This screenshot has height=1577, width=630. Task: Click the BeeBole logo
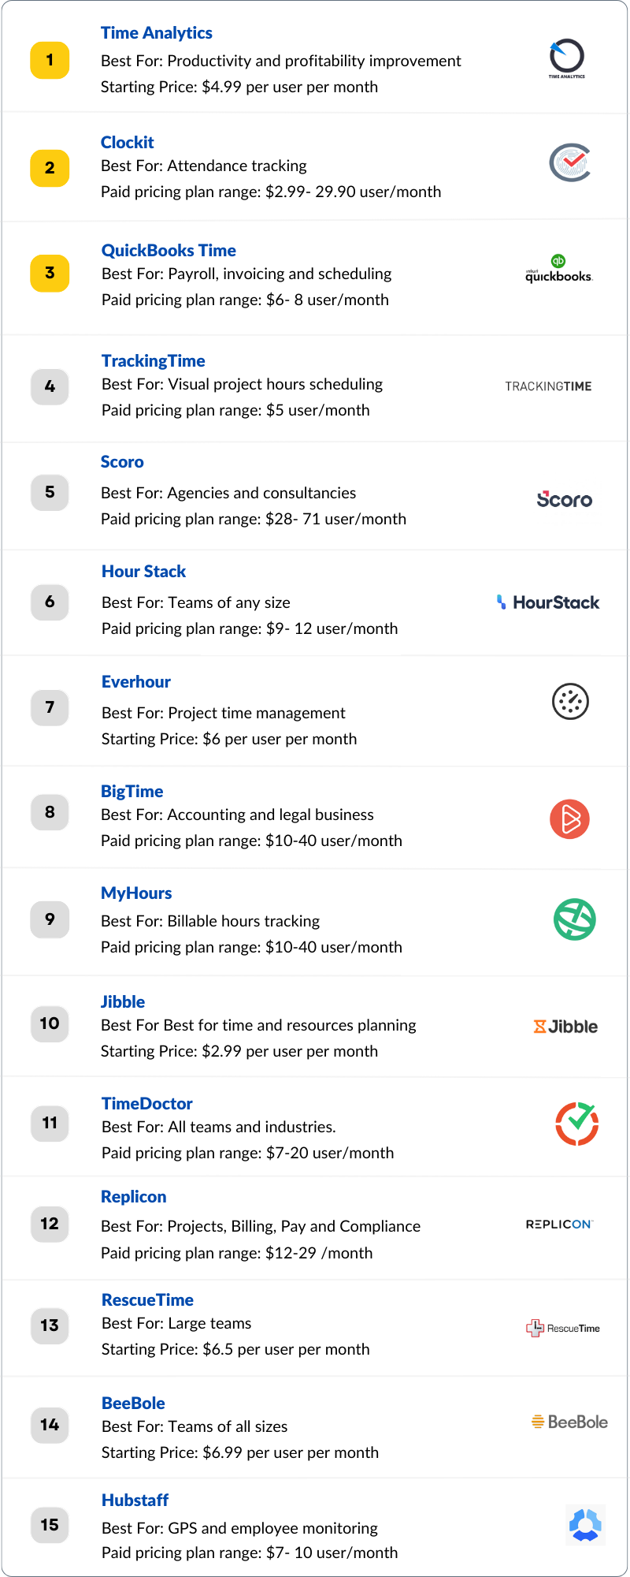[569, 1422]
